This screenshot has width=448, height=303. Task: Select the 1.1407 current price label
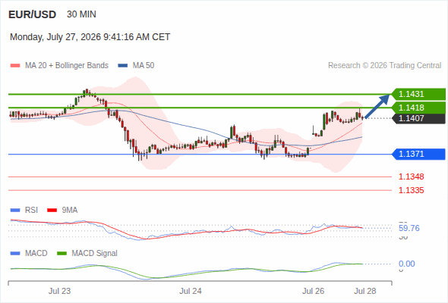(x=419, y=118)
